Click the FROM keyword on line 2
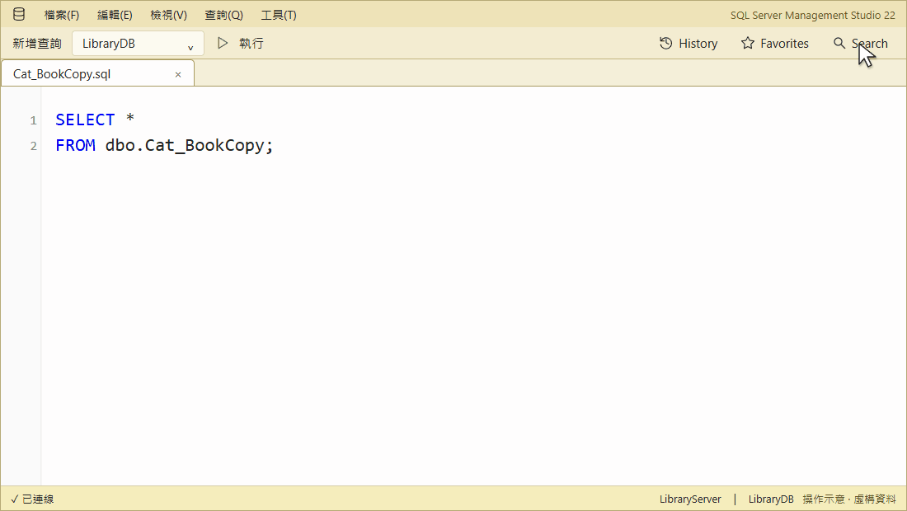907x511 pixels. pos(75,145)
